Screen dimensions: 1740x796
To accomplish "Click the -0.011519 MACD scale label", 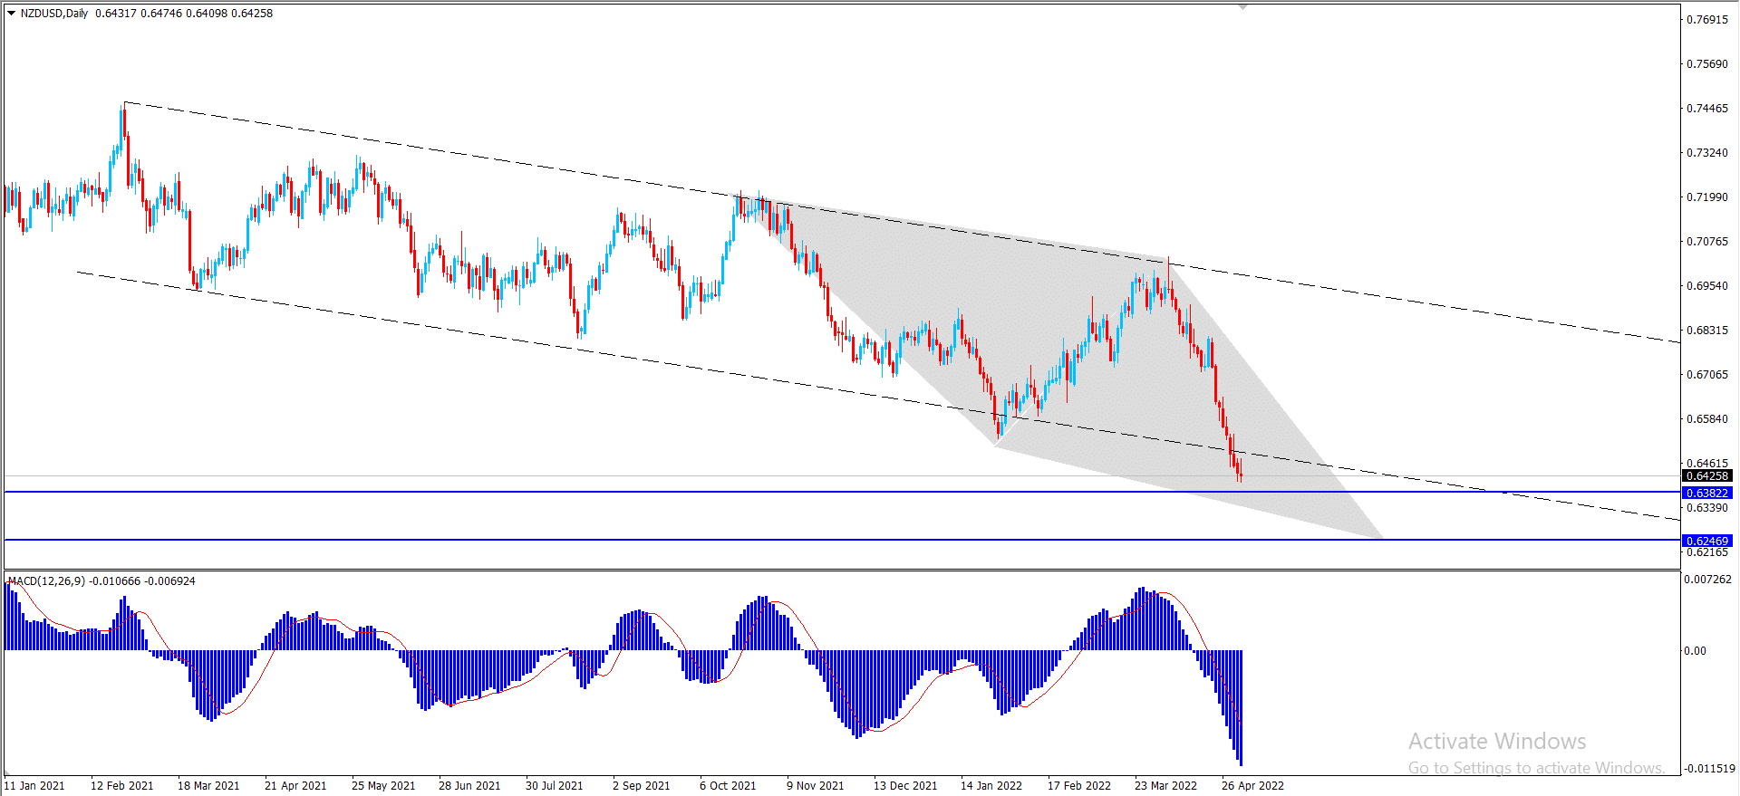I will (x=1708, y=768).
